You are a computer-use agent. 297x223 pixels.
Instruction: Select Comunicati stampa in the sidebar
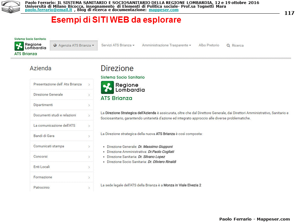coord(49,146)
